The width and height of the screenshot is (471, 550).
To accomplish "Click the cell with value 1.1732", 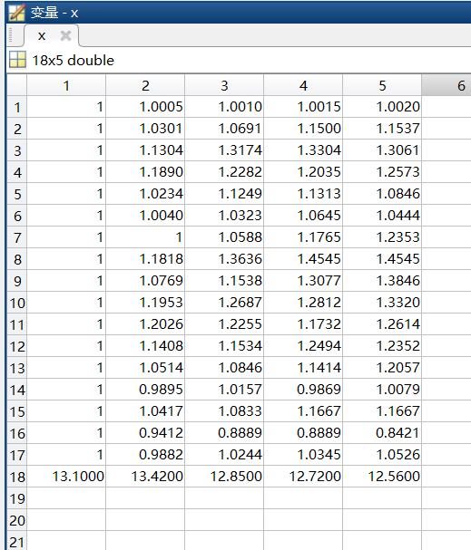I will point(303,324).
